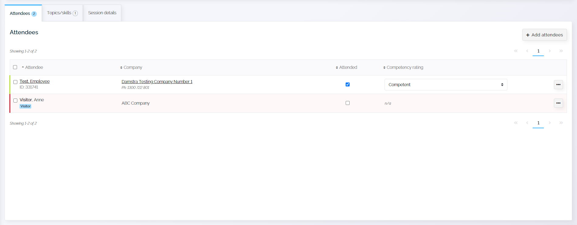Screen dimensions: 577x225
Task: Open the Competent rating dropdown
Action: pyautogui.click(x=445, y=85)
